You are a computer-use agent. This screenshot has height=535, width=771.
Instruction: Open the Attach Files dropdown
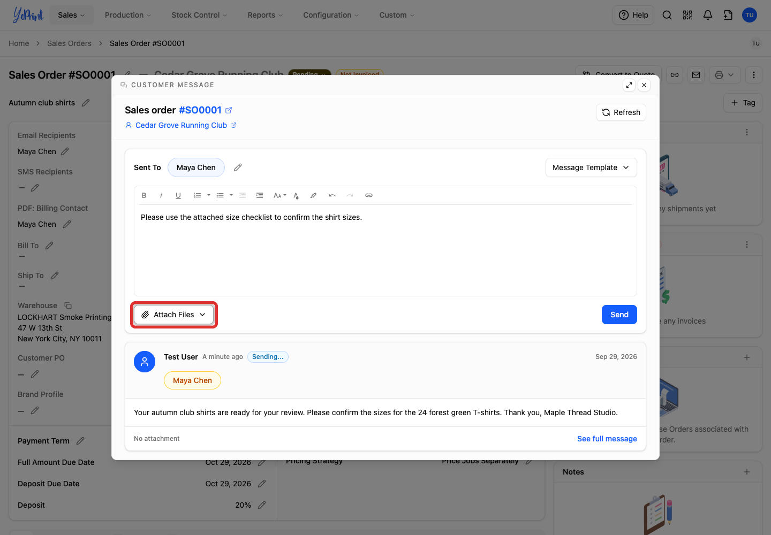[174, 315]
